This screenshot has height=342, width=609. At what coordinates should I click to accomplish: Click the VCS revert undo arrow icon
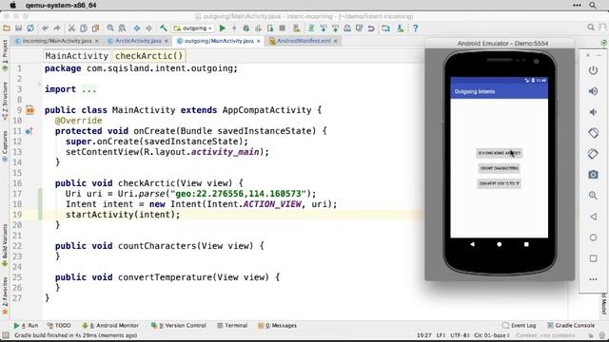[x=371, y=28]
